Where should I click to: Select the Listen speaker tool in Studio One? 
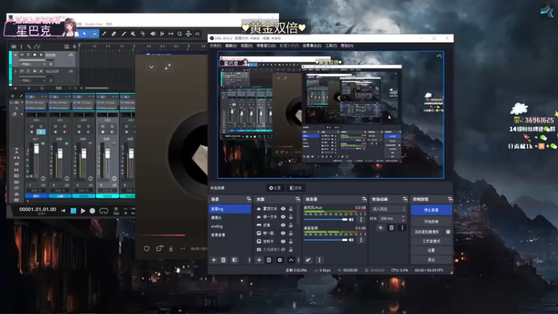point(153,33)
